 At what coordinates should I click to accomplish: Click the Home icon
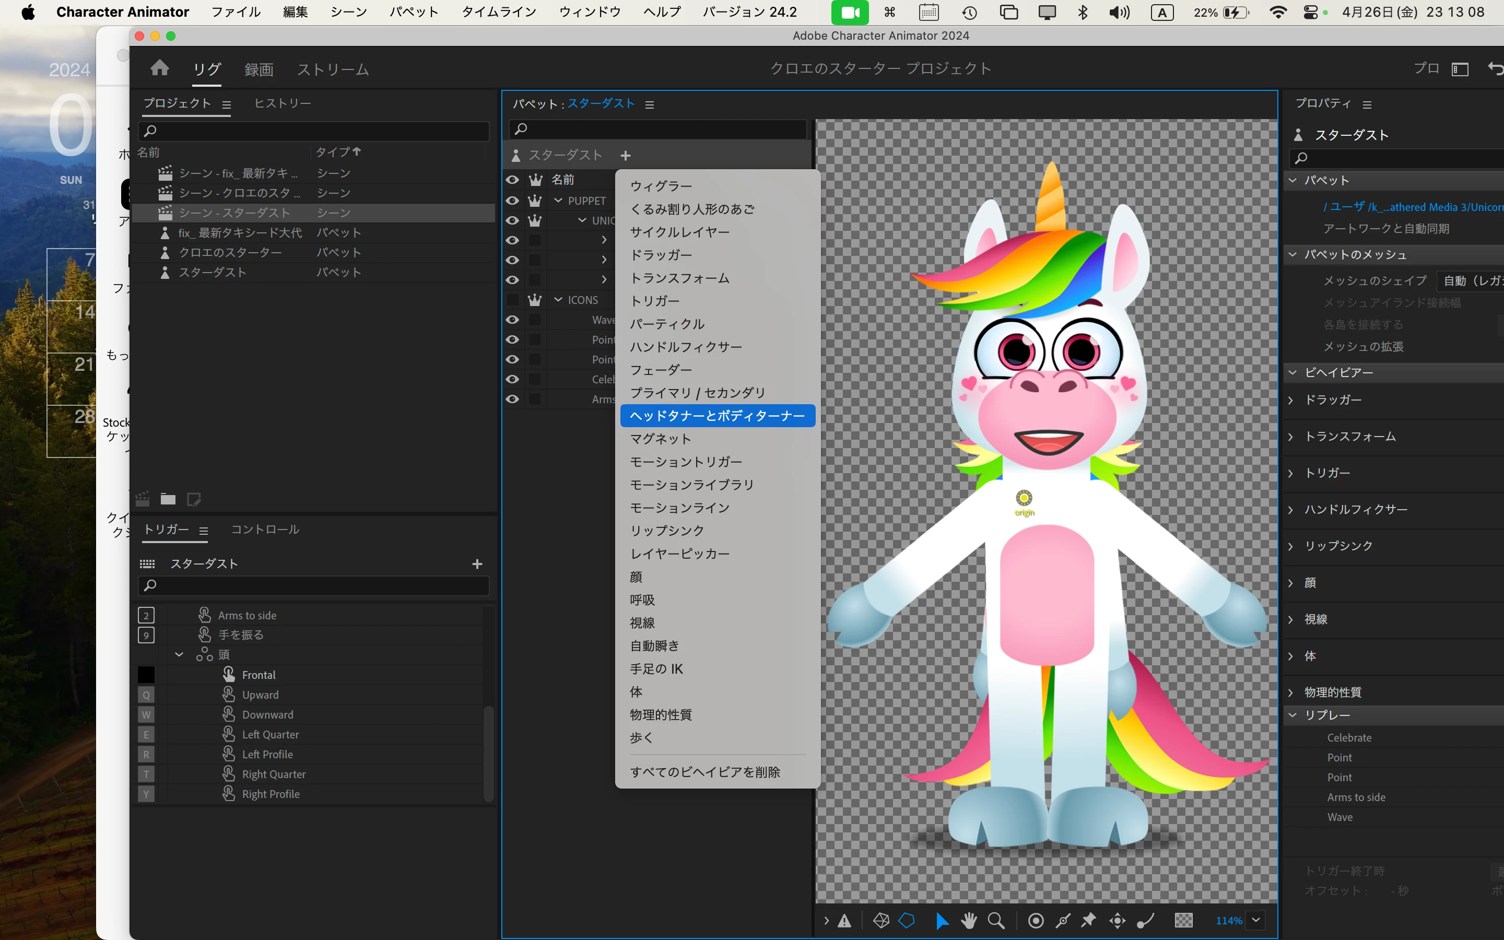(x=160, y=68)
